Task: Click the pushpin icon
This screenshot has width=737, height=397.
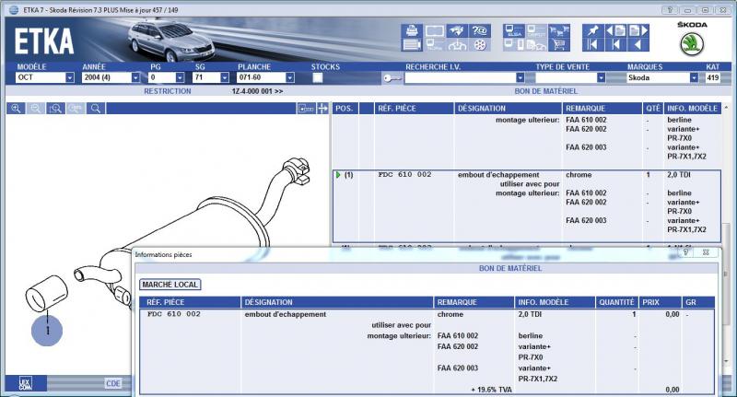Action: tap(592, 30)
